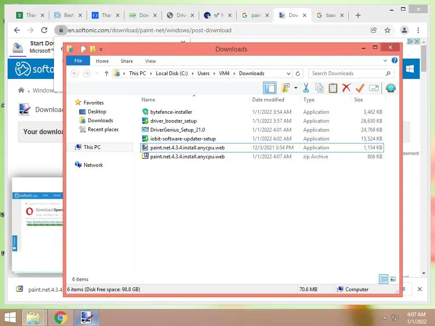Open a new Chrome tab

358,15
